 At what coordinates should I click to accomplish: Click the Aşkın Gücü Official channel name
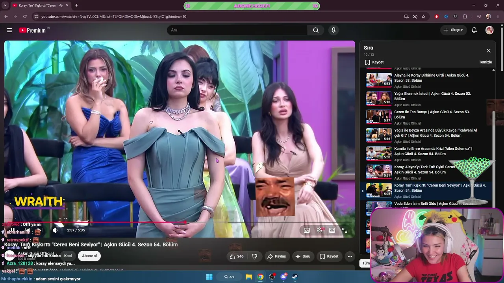[x=36, y=254]
